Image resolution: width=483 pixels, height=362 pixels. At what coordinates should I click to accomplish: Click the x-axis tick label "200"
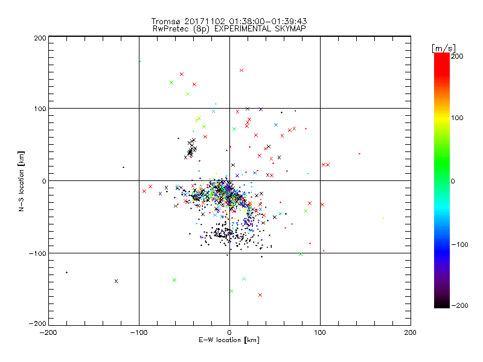tap(411, 332)
